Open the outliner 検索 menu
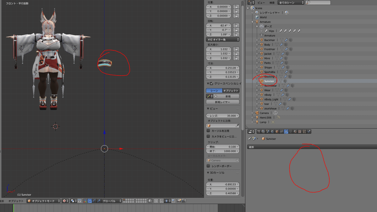This screenshot has height=212, width=377. (x=272, y=3)
